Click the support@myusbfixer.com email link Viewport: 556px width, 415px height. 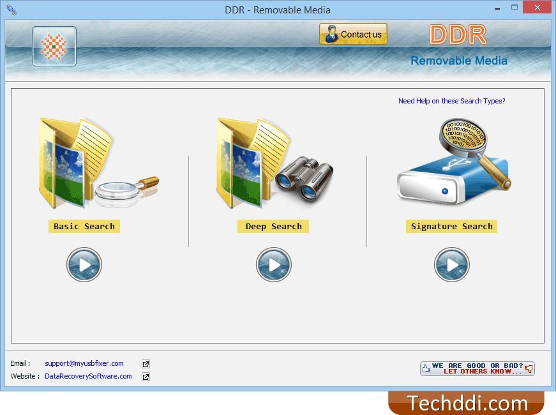[x=84, y=363]
